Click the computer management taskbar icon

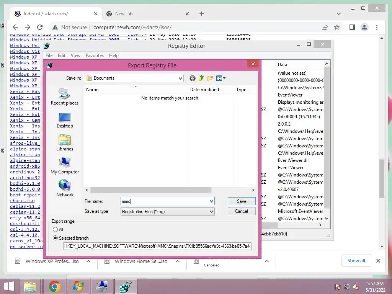102,286
